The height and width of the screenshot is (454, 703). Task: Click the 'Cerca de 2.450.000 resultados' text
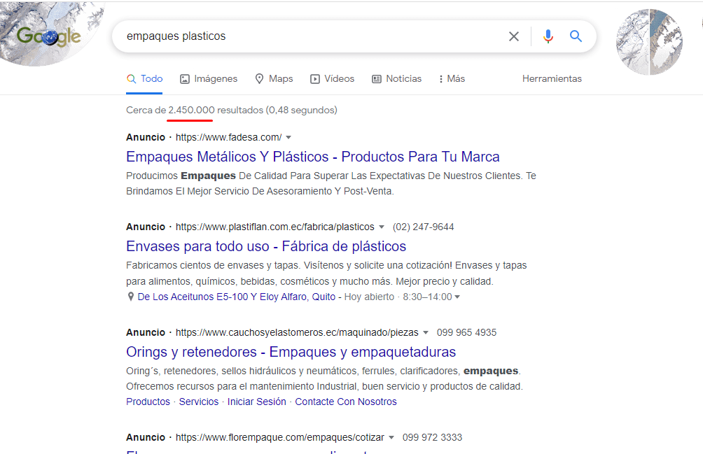[194, 110]
